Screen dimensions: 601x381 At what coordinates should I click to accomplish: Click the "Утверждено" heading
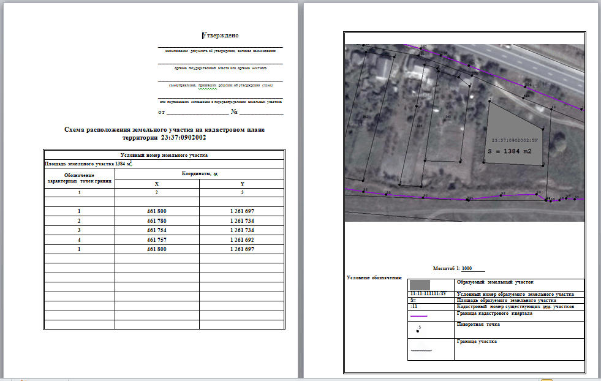coord(221,36)
